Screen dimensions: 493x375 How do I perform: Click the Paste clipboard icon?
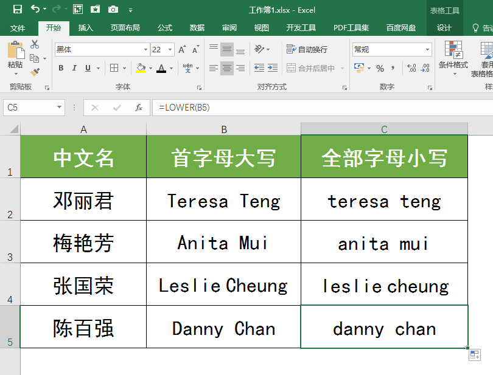(16, 50)
